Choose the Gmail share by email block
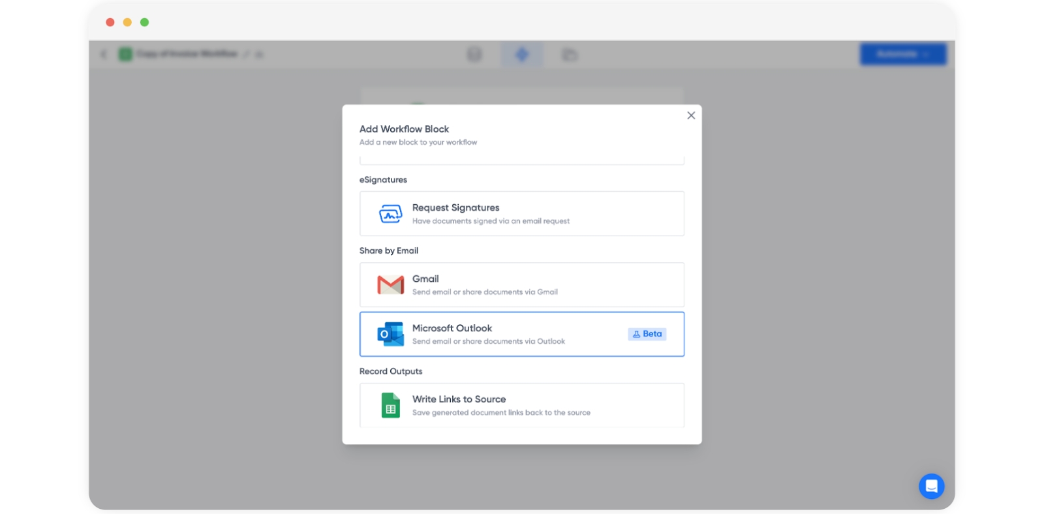Viewport: 1044px width, 514px height. (x=521, y=285)
